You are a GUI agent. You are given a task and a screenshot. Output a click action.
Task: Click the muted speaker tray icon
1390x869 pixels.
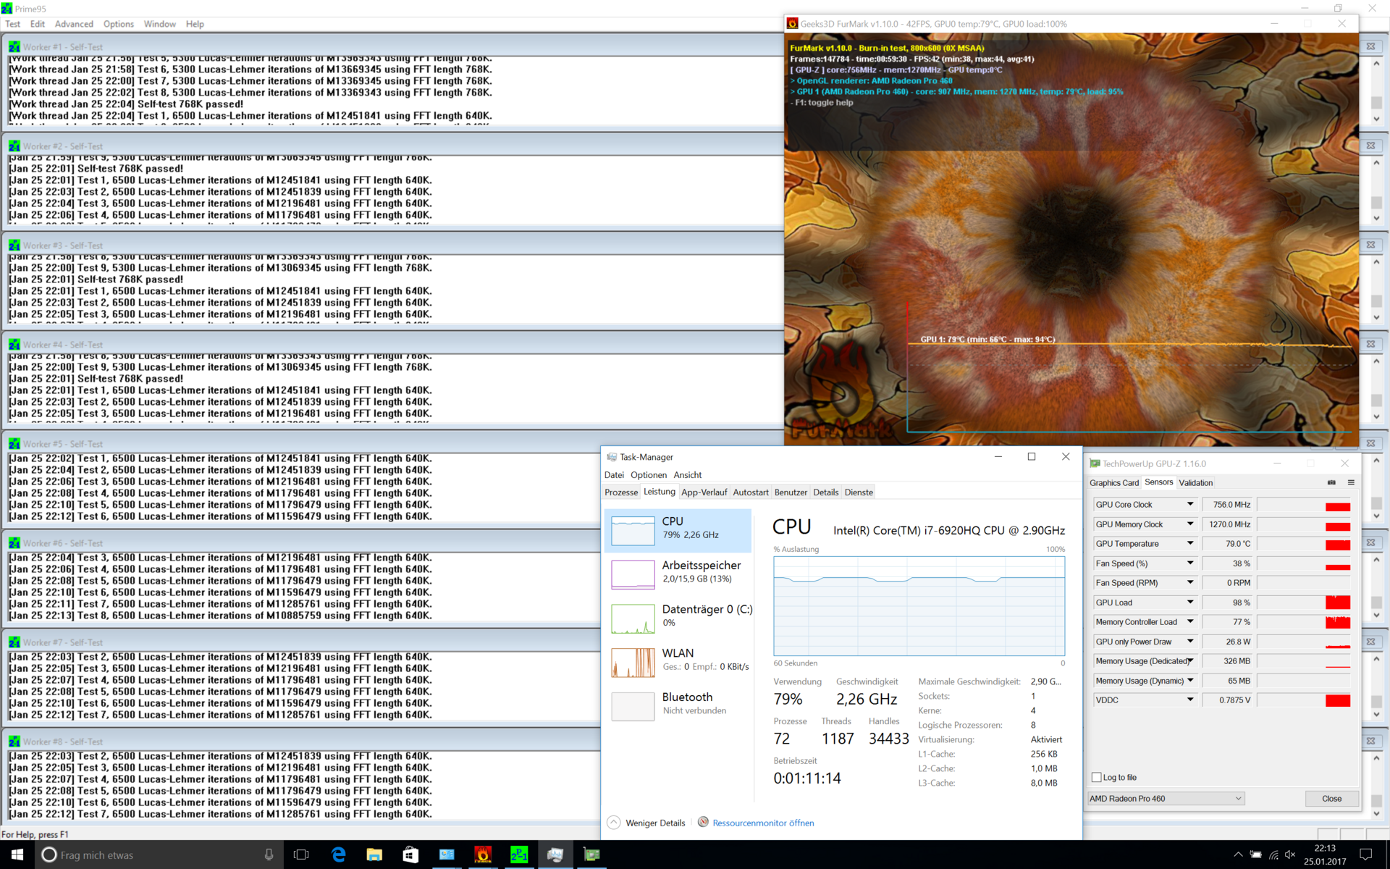(x=1290, y=855)
